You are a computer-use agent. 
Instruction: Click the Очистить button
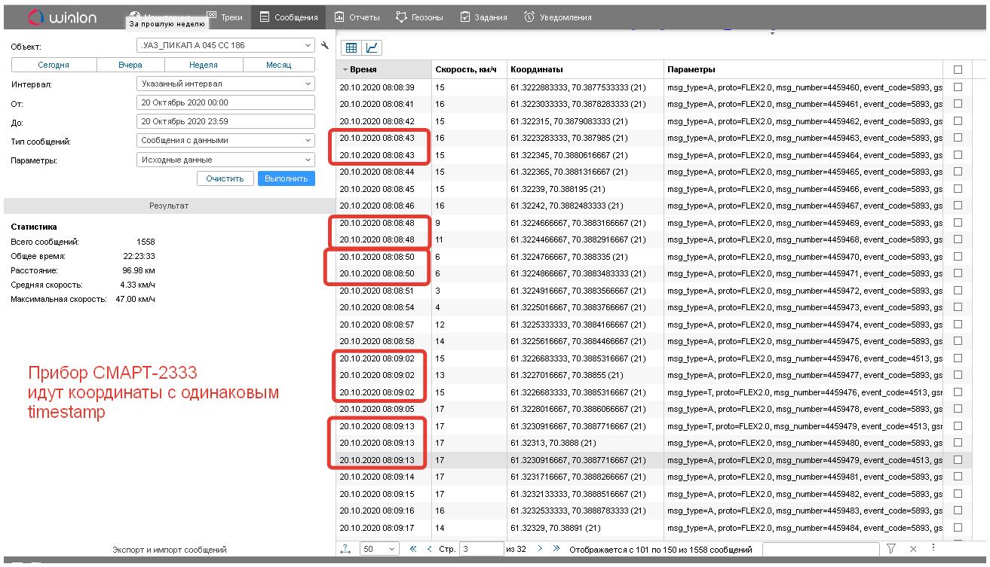(x=225, y=179)
